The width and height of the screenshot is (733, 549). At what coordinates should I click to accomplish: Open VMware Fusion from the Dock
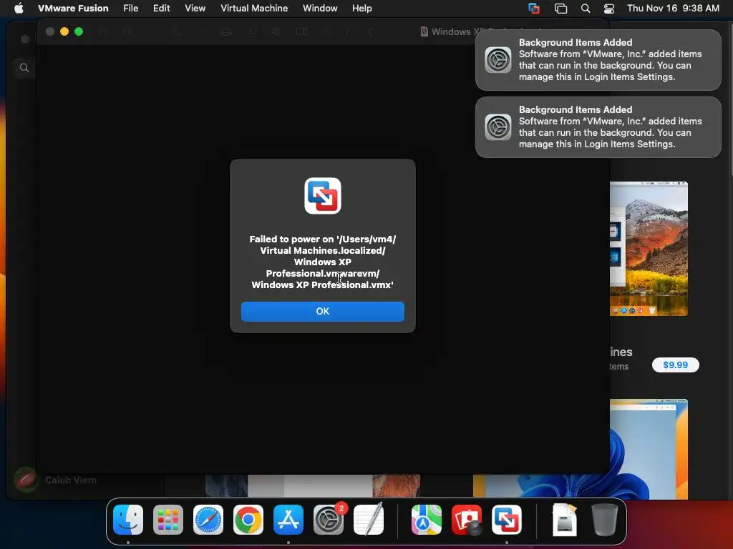tap(507, 519)
